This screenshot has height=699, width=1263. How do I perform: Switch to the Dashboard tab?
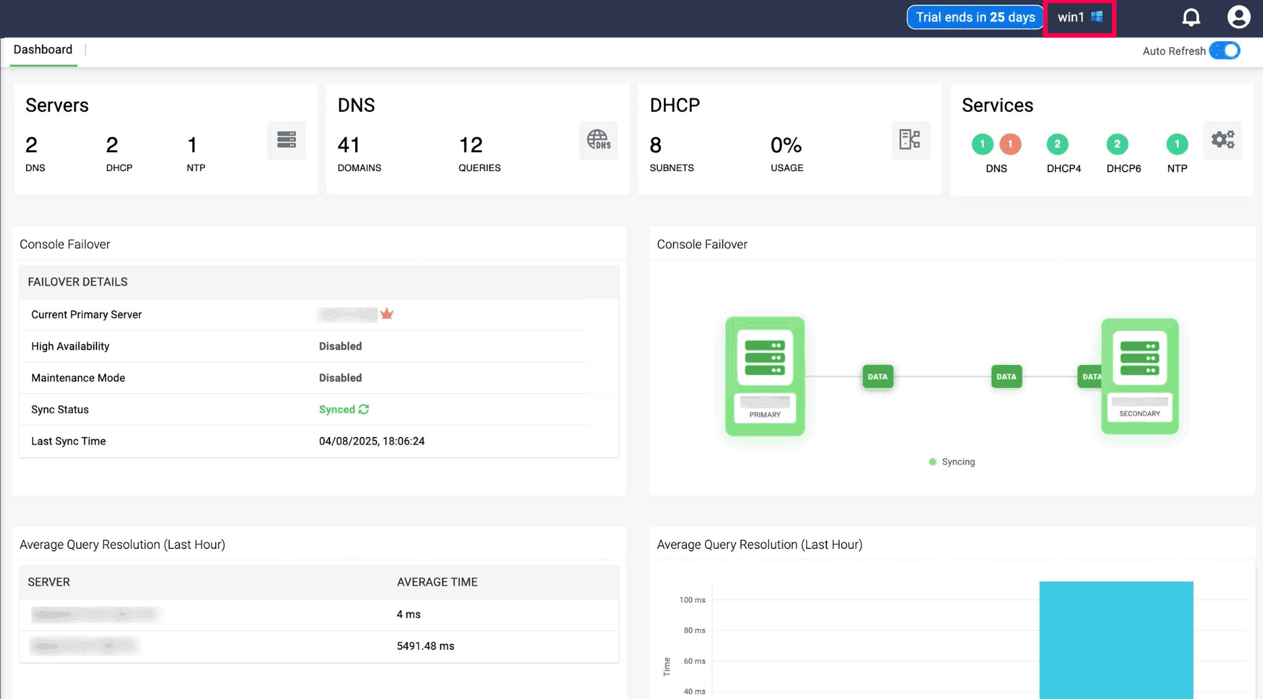click(43, 50)
